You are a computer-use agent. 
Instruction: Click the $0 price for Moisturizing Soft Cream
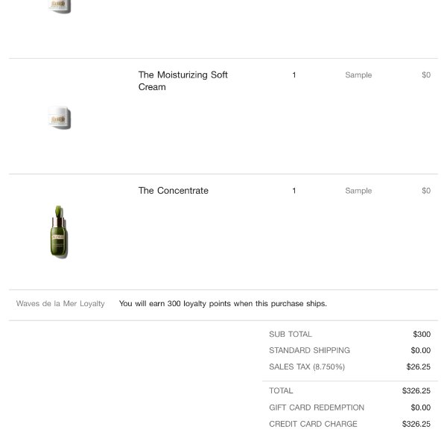[x=426, y=75]
